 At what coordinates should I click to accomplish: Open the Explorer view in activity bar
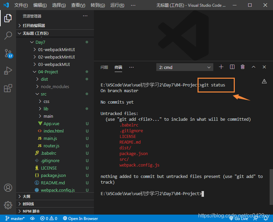pos(8,18)
